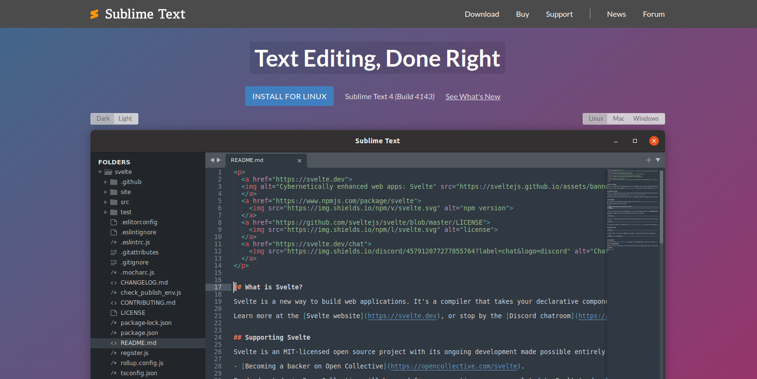Image resolution: width=757 pixels, height=379 pixels.
Task: Show the Linux screenshot
Action: click(x=596, y=119)
